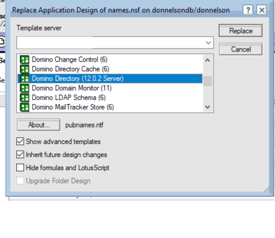Open the dialog help question mark button
The height and width of the screenshot is (238, 275).
pyautogui.click(x=248, y=10)
